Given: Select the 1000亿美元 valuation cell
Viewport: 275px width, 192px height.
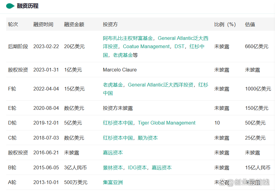Looking at the screenshot, I should [x=258, y=89].
